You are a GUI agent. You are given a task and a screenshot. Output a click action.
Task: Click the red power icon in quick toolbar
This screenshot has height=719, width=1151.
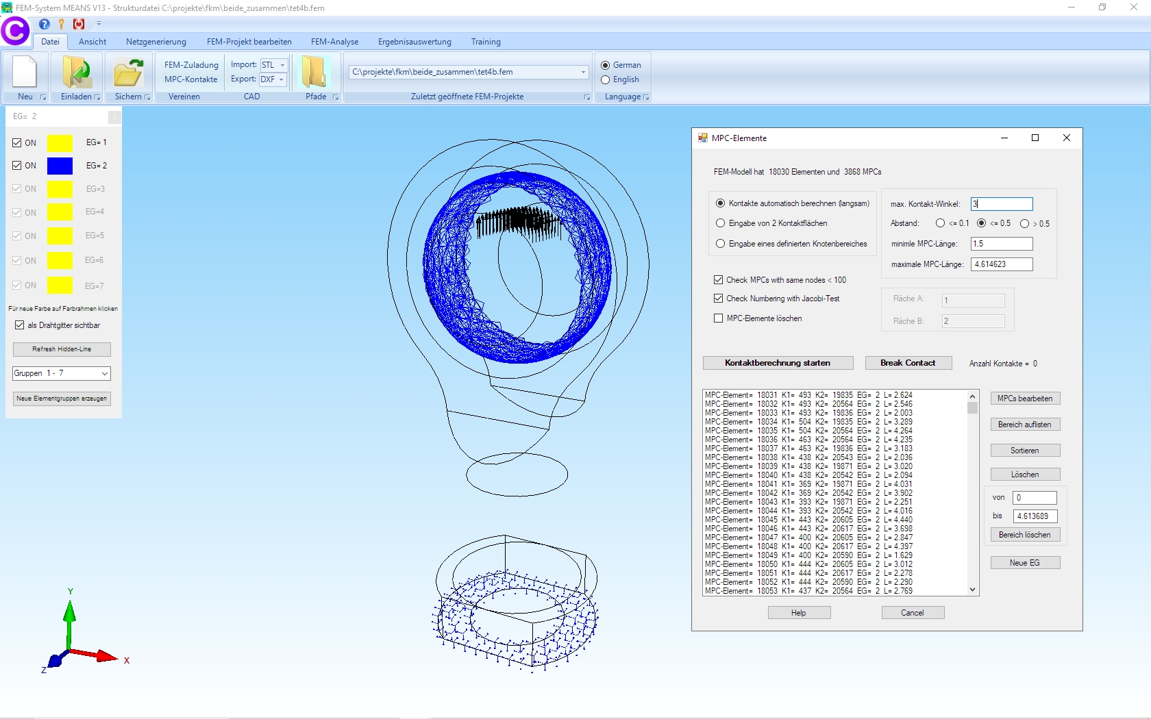[79, 24]
